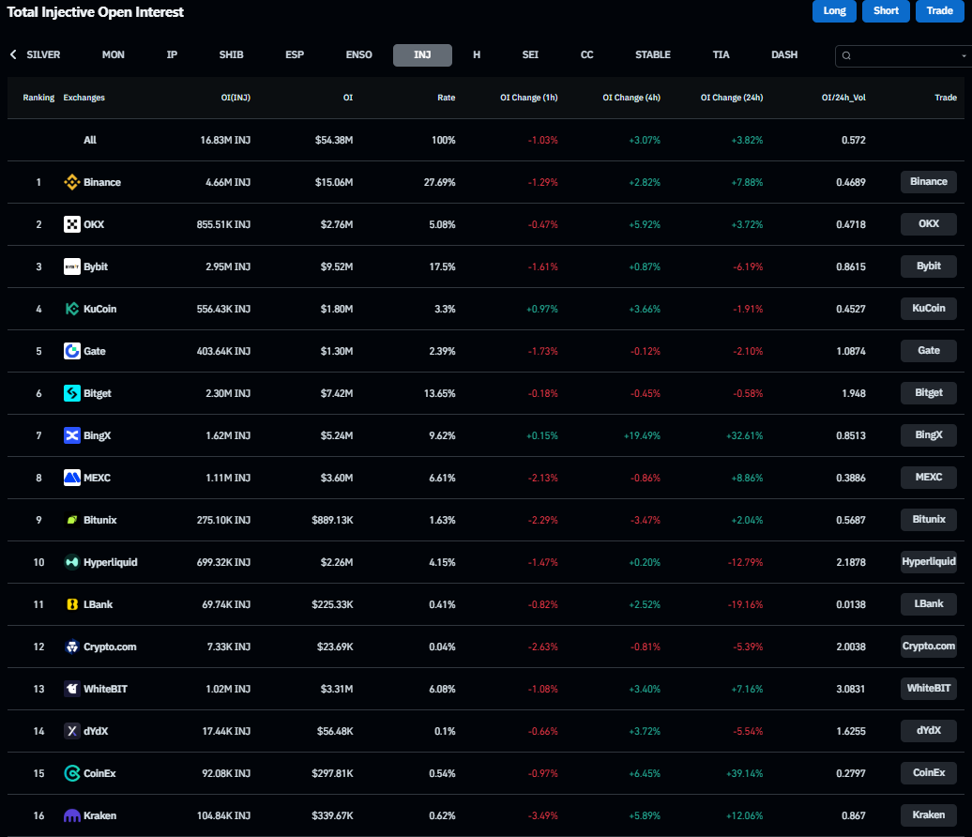Click the LBank exchange logo icon
The image size is (972, 837).
tap(72, 604)
